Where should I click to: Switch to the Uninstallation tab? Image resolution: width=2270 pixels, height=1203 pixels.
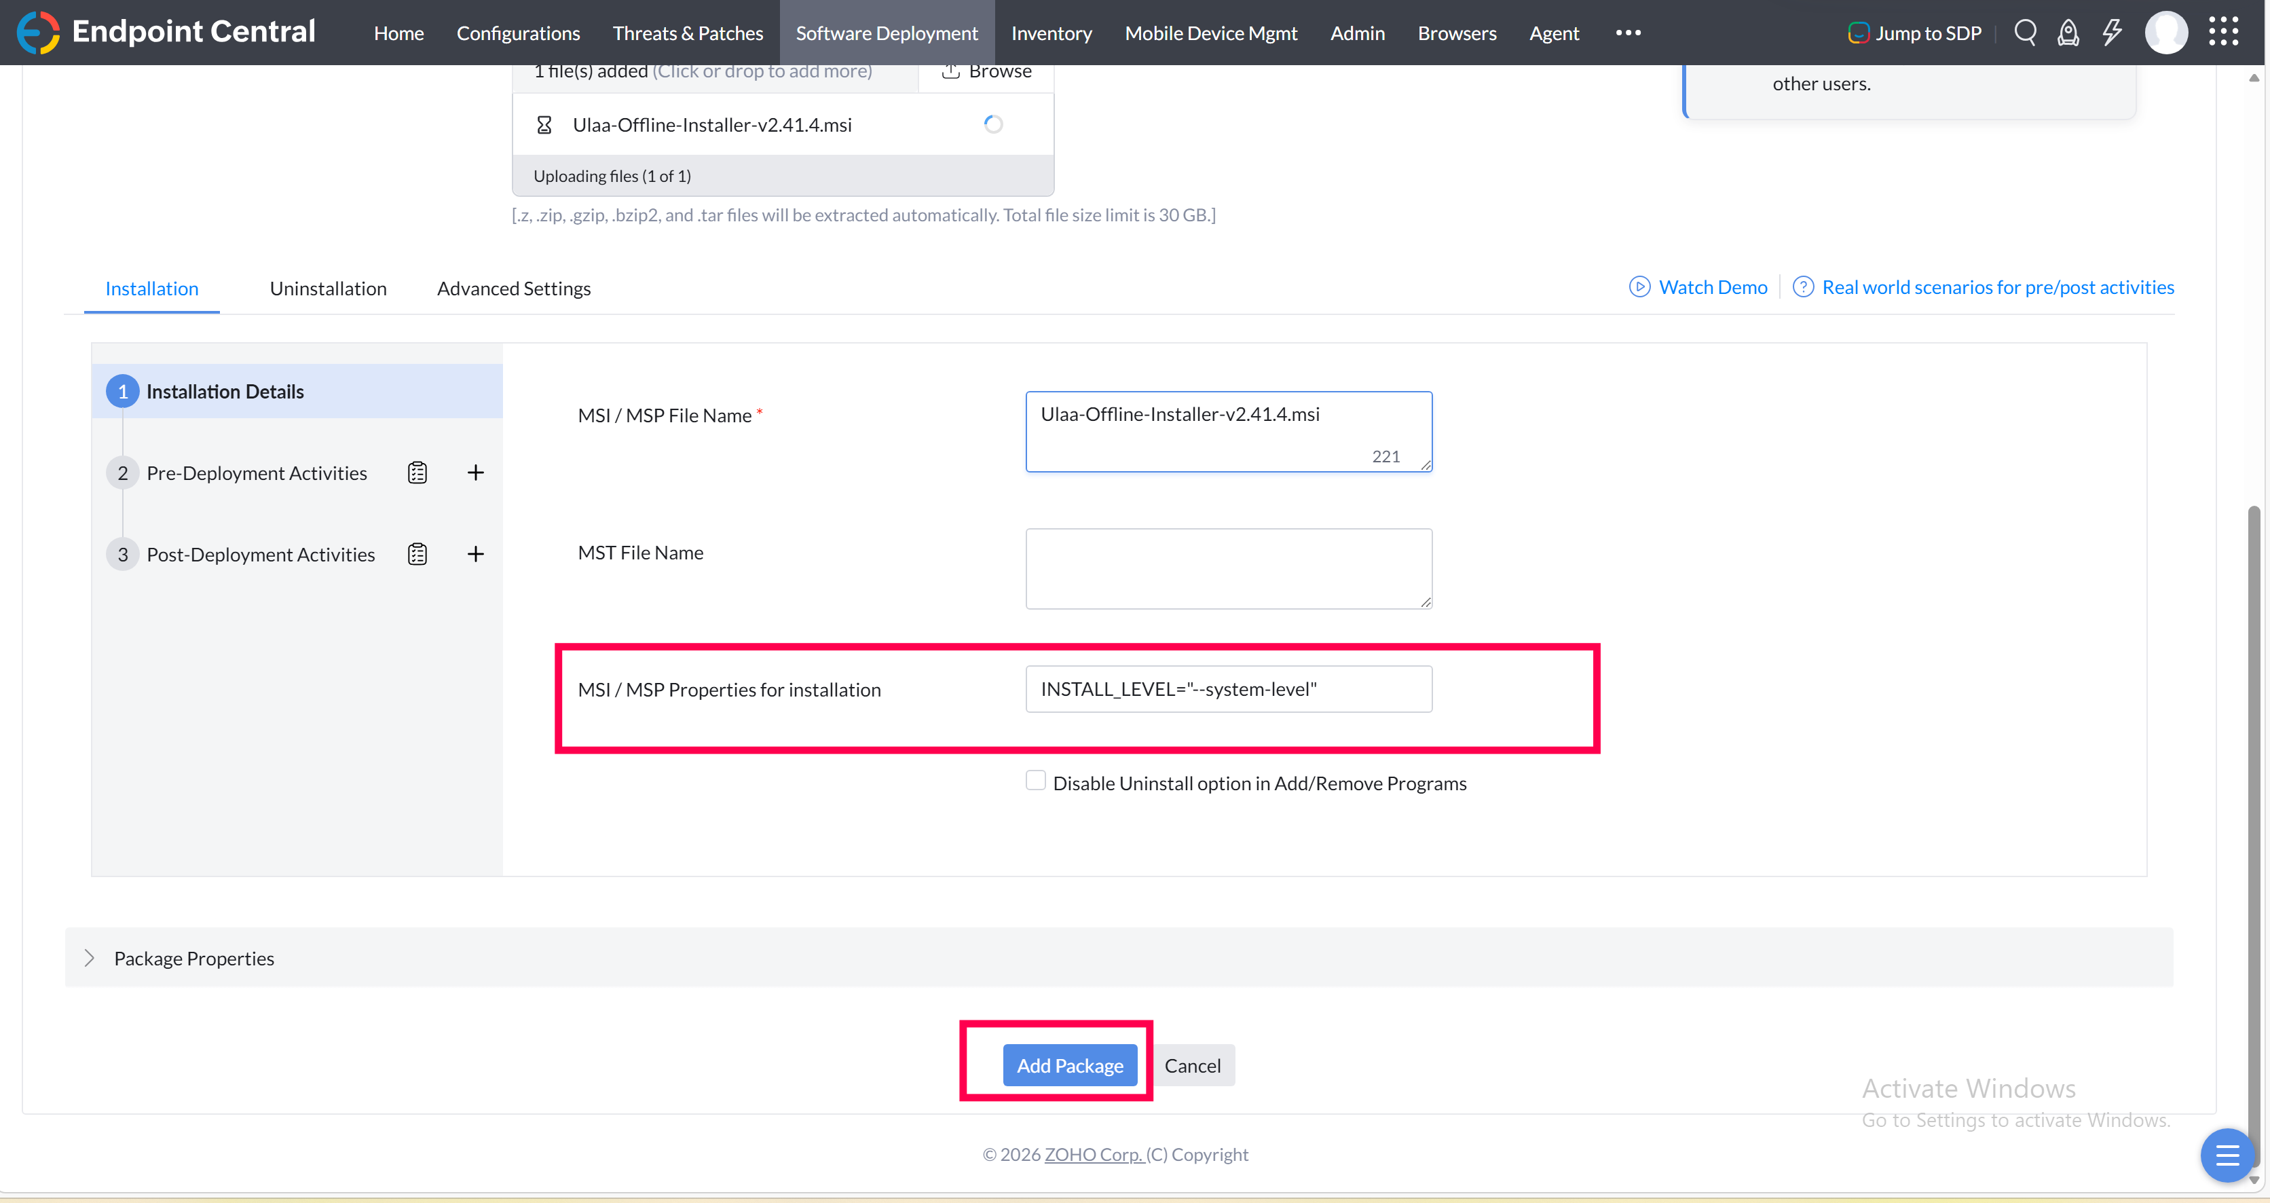pos(328,289)
